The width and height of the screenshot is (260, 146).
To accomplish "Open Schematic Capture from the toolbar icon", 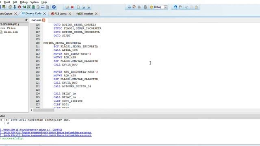I will click(x=15, y=7).
